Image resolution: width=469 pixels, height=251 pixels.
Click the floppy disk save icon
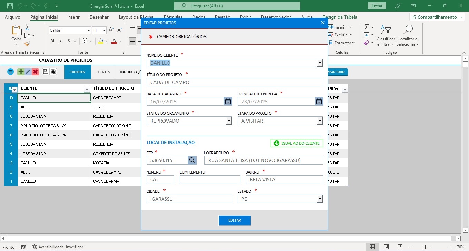(x=46, y=72)
